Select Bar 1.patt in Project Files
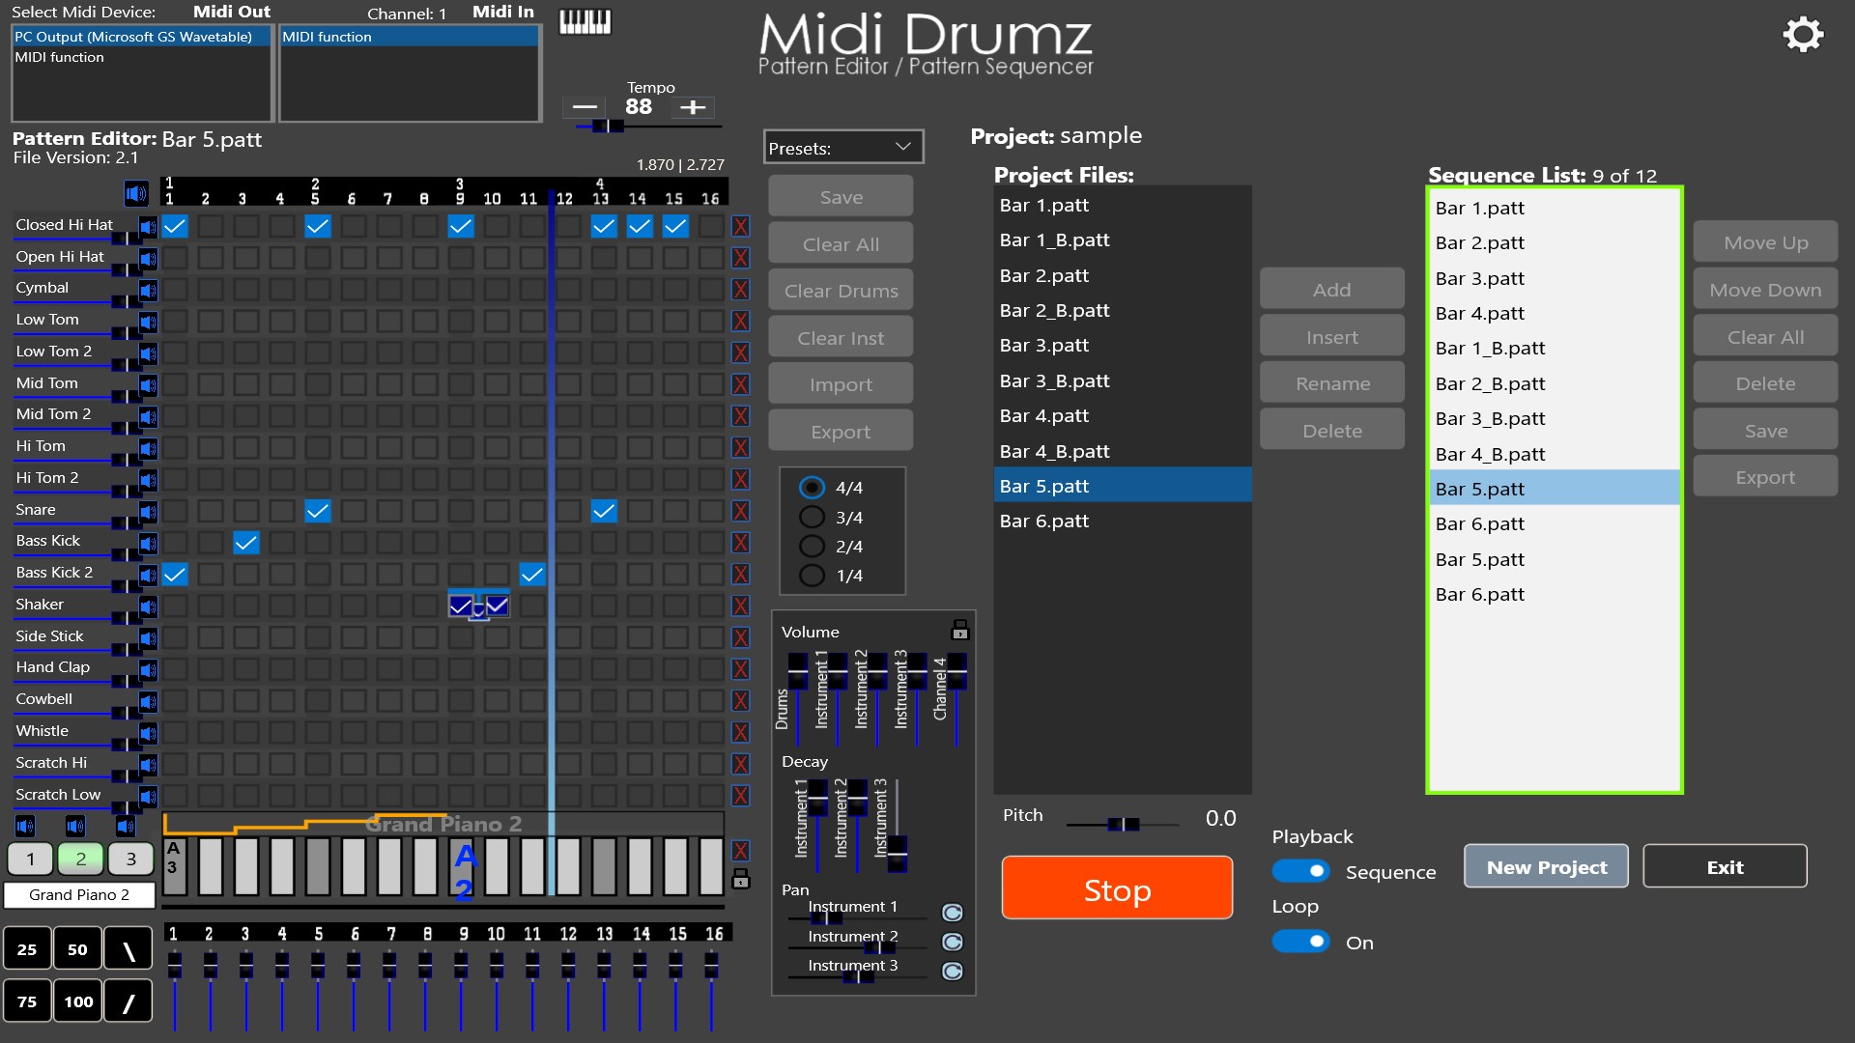The width and height of the screenshot is (1855, 1043). click(1123, 205)
